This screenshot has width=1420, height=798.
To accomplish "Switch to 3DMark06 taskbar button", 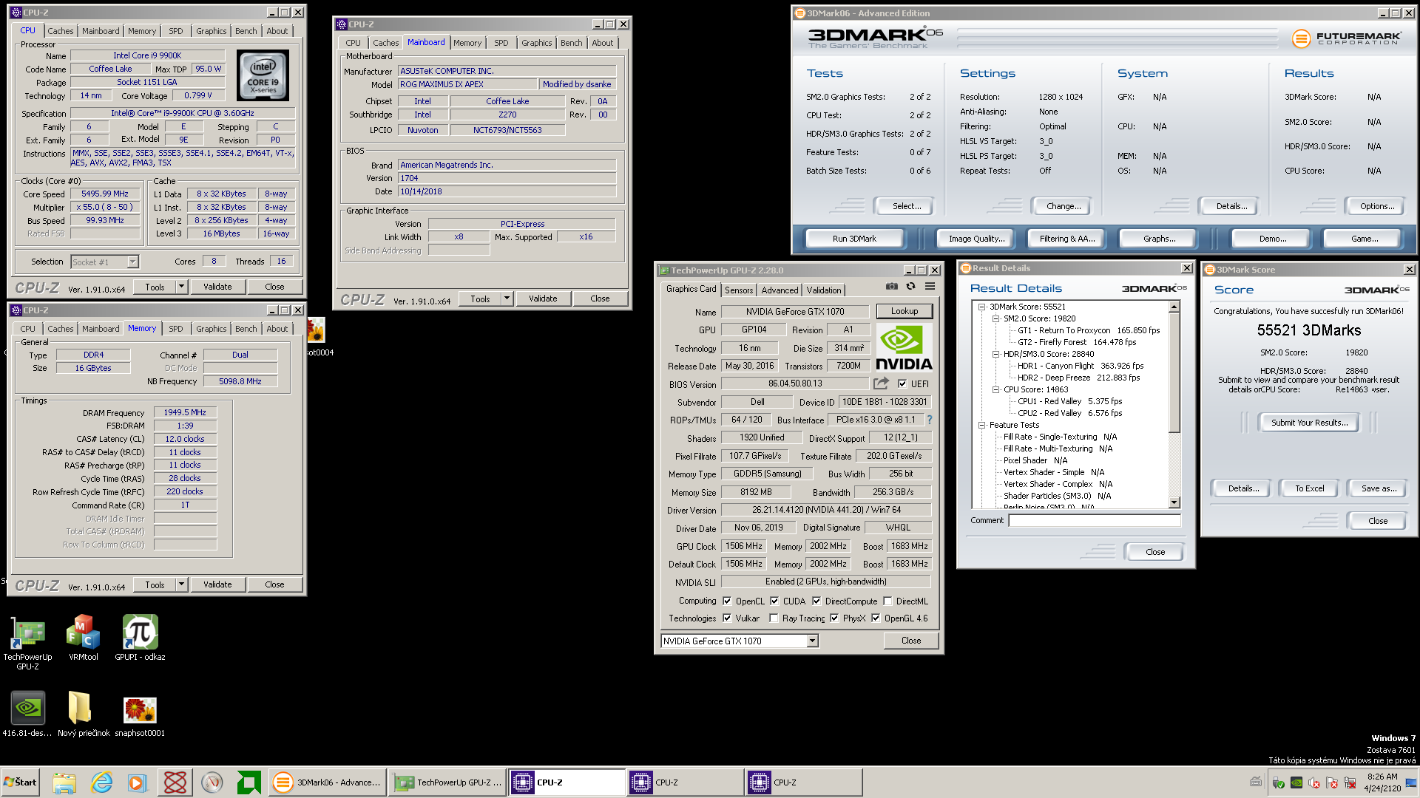I will (327, 782).
